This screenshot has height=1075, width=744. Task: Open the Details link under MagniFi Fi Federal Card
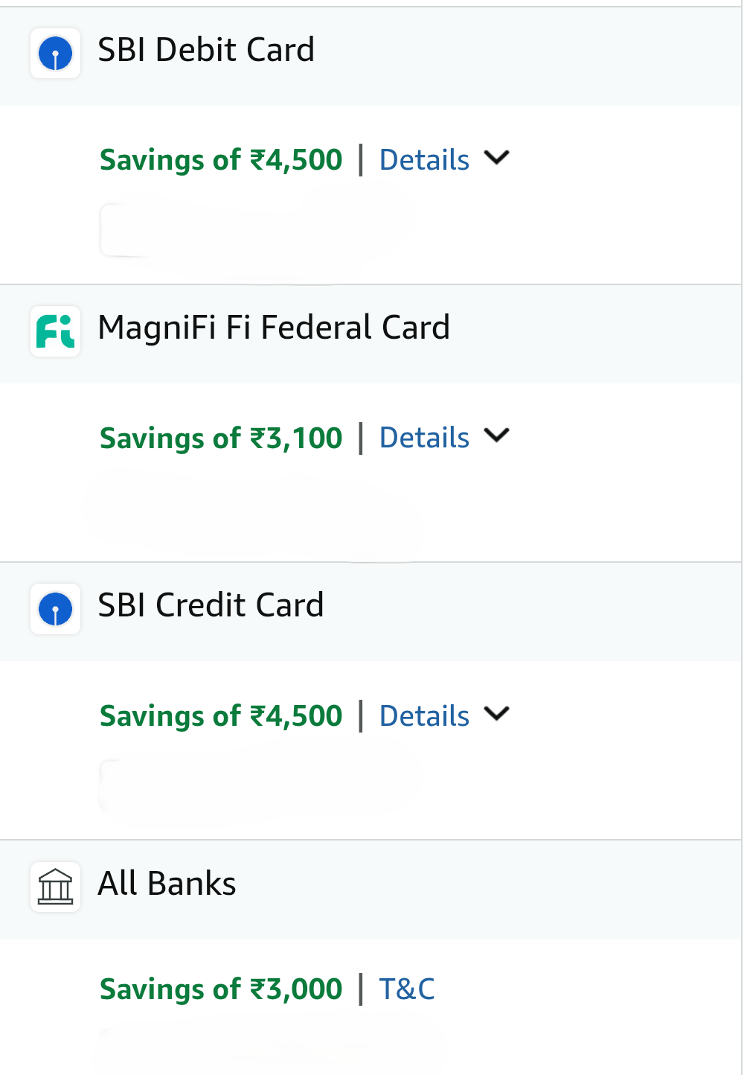(x=424, y=438)
